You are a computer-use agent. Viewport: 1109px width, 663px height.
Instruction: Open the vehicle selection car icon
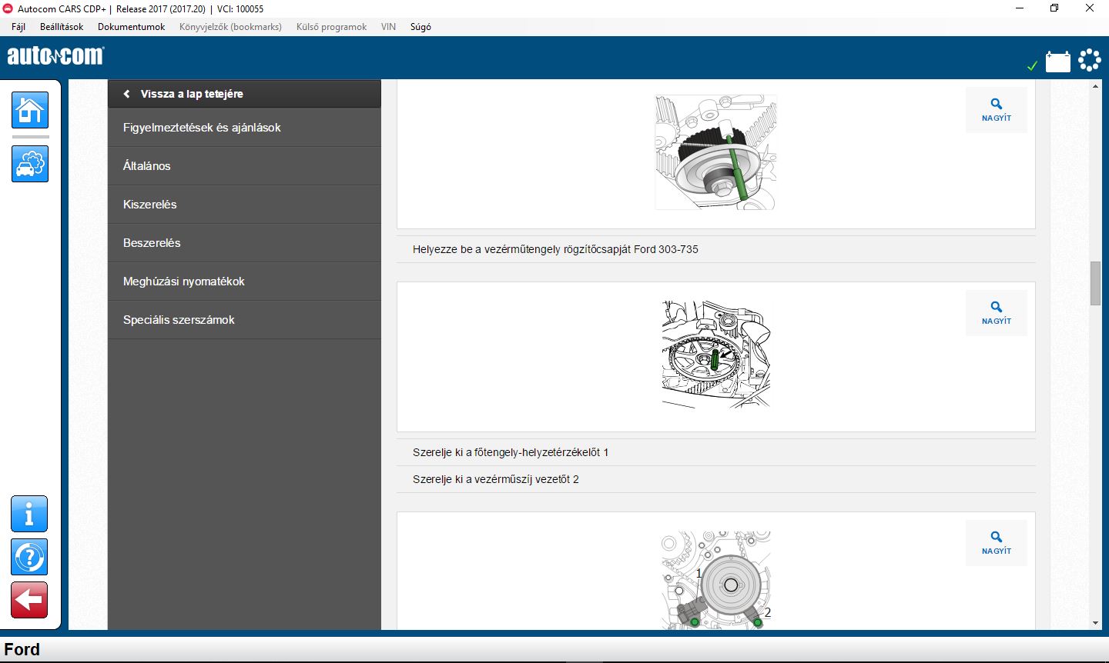30,164
